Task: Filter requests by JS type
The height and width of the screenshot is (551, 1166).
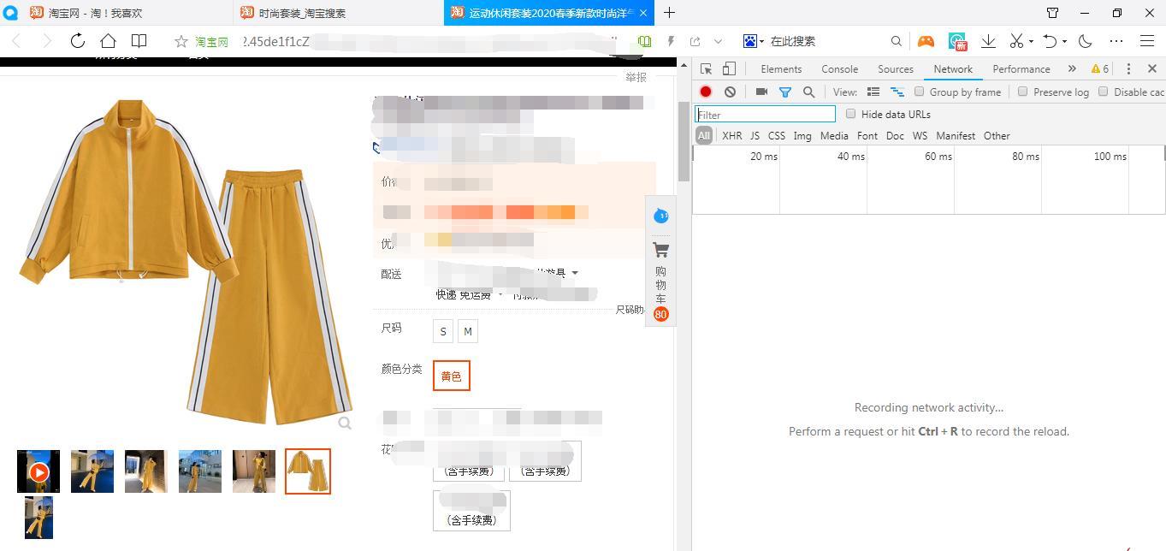Action: point(755,135)
